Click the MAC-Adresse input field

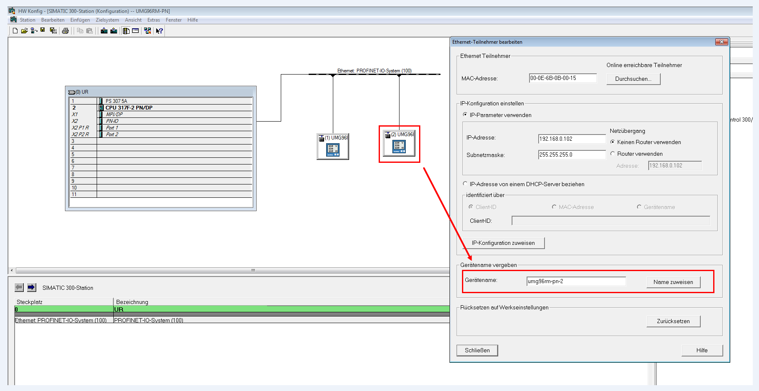563,78
